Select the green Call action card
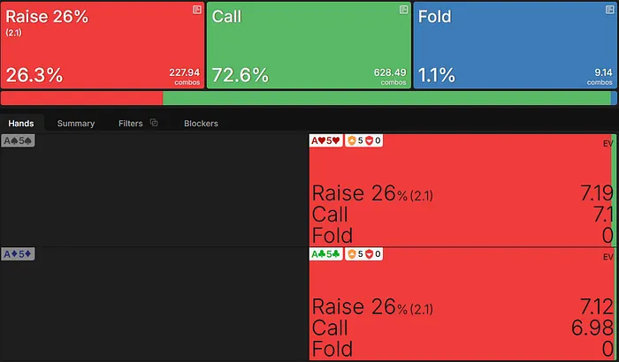 pyautogui.click(x=308, y=44)
